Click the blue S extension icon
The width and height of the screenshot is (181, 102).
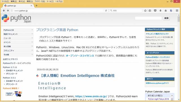(171, 11)
